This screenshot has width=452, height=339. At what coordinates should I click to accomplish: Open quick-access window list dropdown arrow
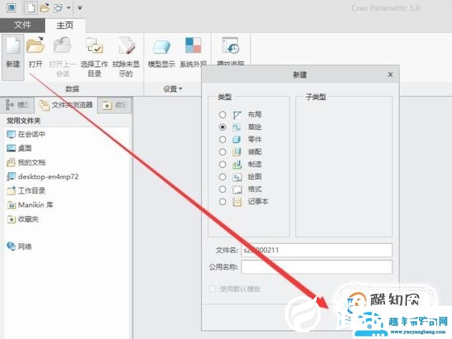tap(69, 8)
